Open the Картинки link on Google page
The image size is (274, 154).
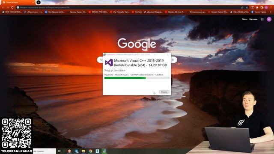coord(253,19)
